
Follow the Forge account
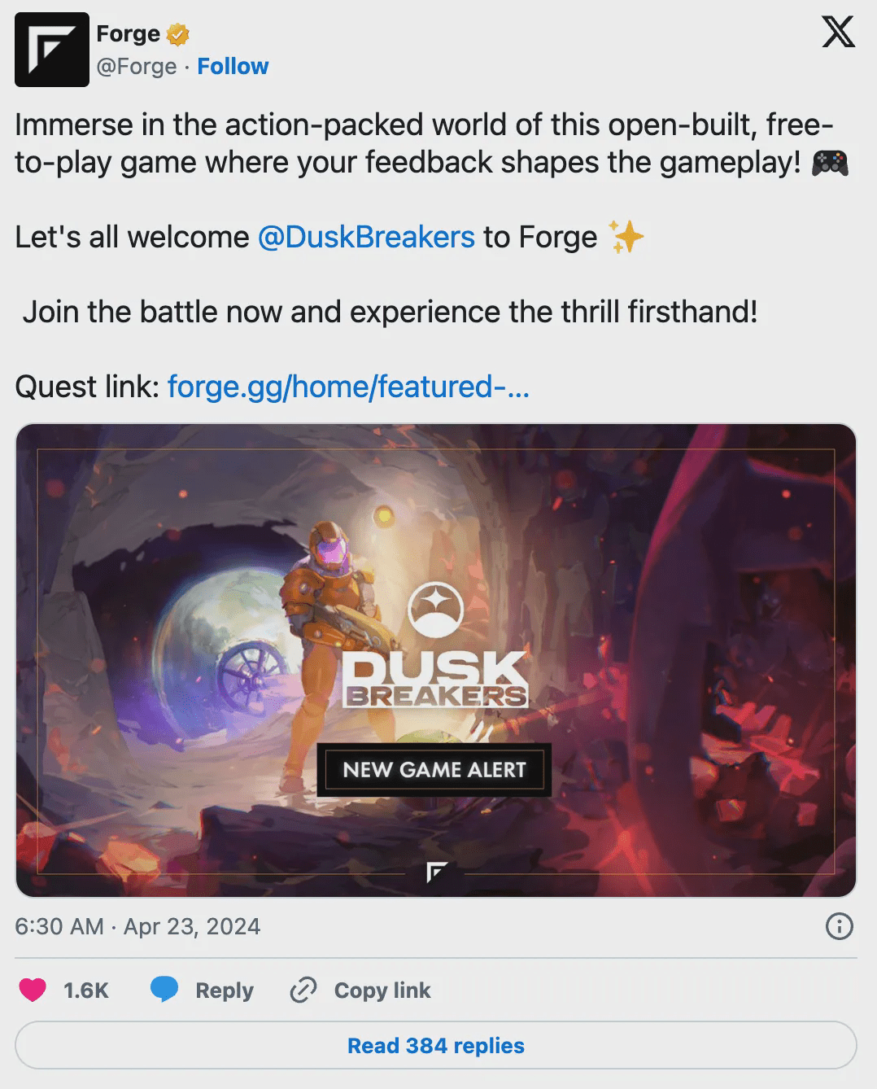[233, 66]
